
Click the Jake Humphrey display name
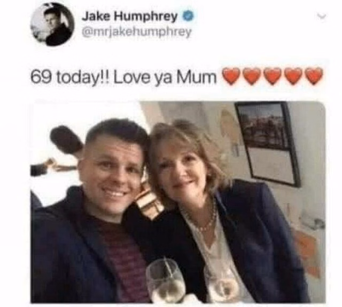129,17
